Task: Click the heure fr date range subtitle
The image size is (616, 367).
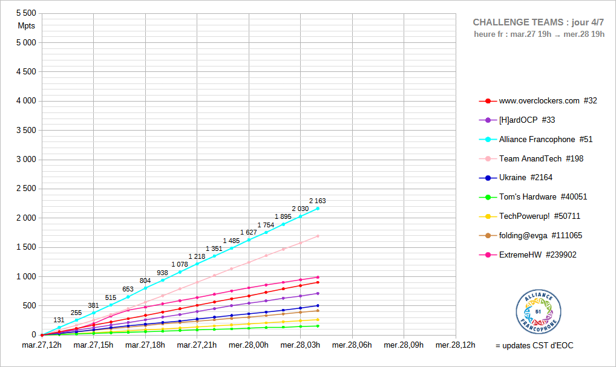Action: [x=539, y=34]
